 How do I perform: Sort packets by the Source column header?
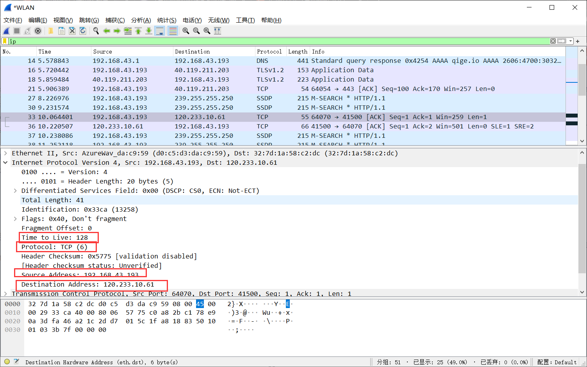pos(132,52)
